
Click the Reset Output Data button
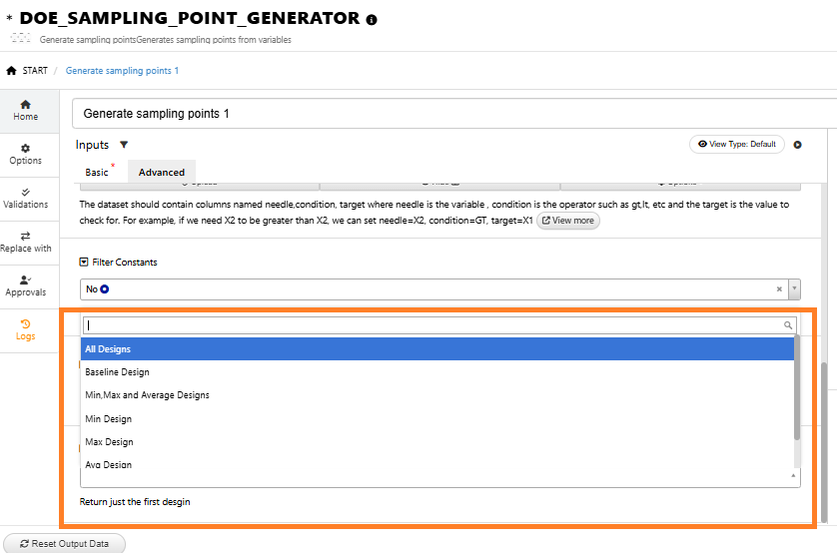(65, 543)
